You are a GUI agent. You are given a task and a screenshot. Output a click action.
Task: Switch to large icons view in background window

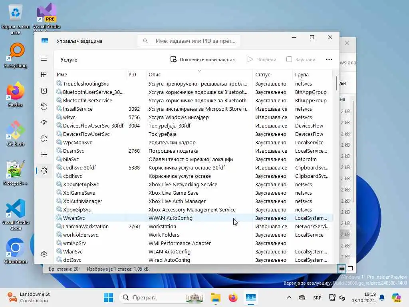[350, 269]
